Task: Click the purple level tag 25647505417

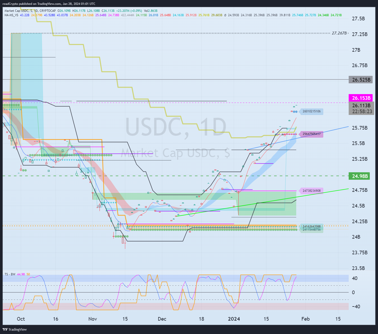Action: pos(312,134)
